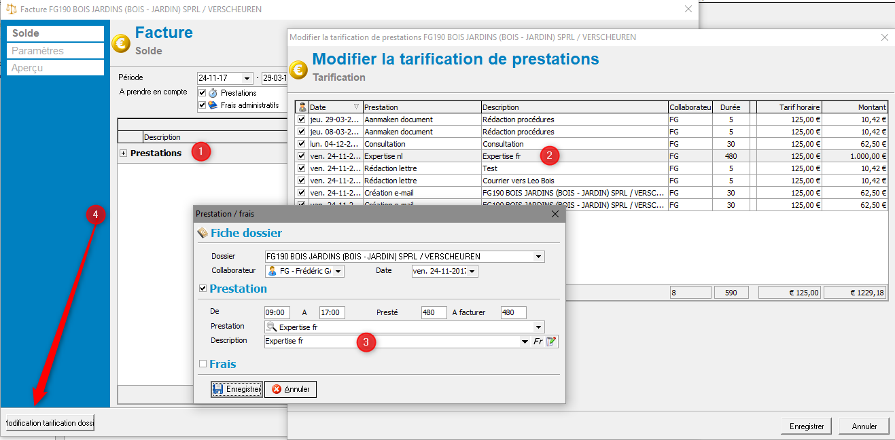895x440 pixels.
Task: Open the Dossier dropdown list
Action: [539, 257]
